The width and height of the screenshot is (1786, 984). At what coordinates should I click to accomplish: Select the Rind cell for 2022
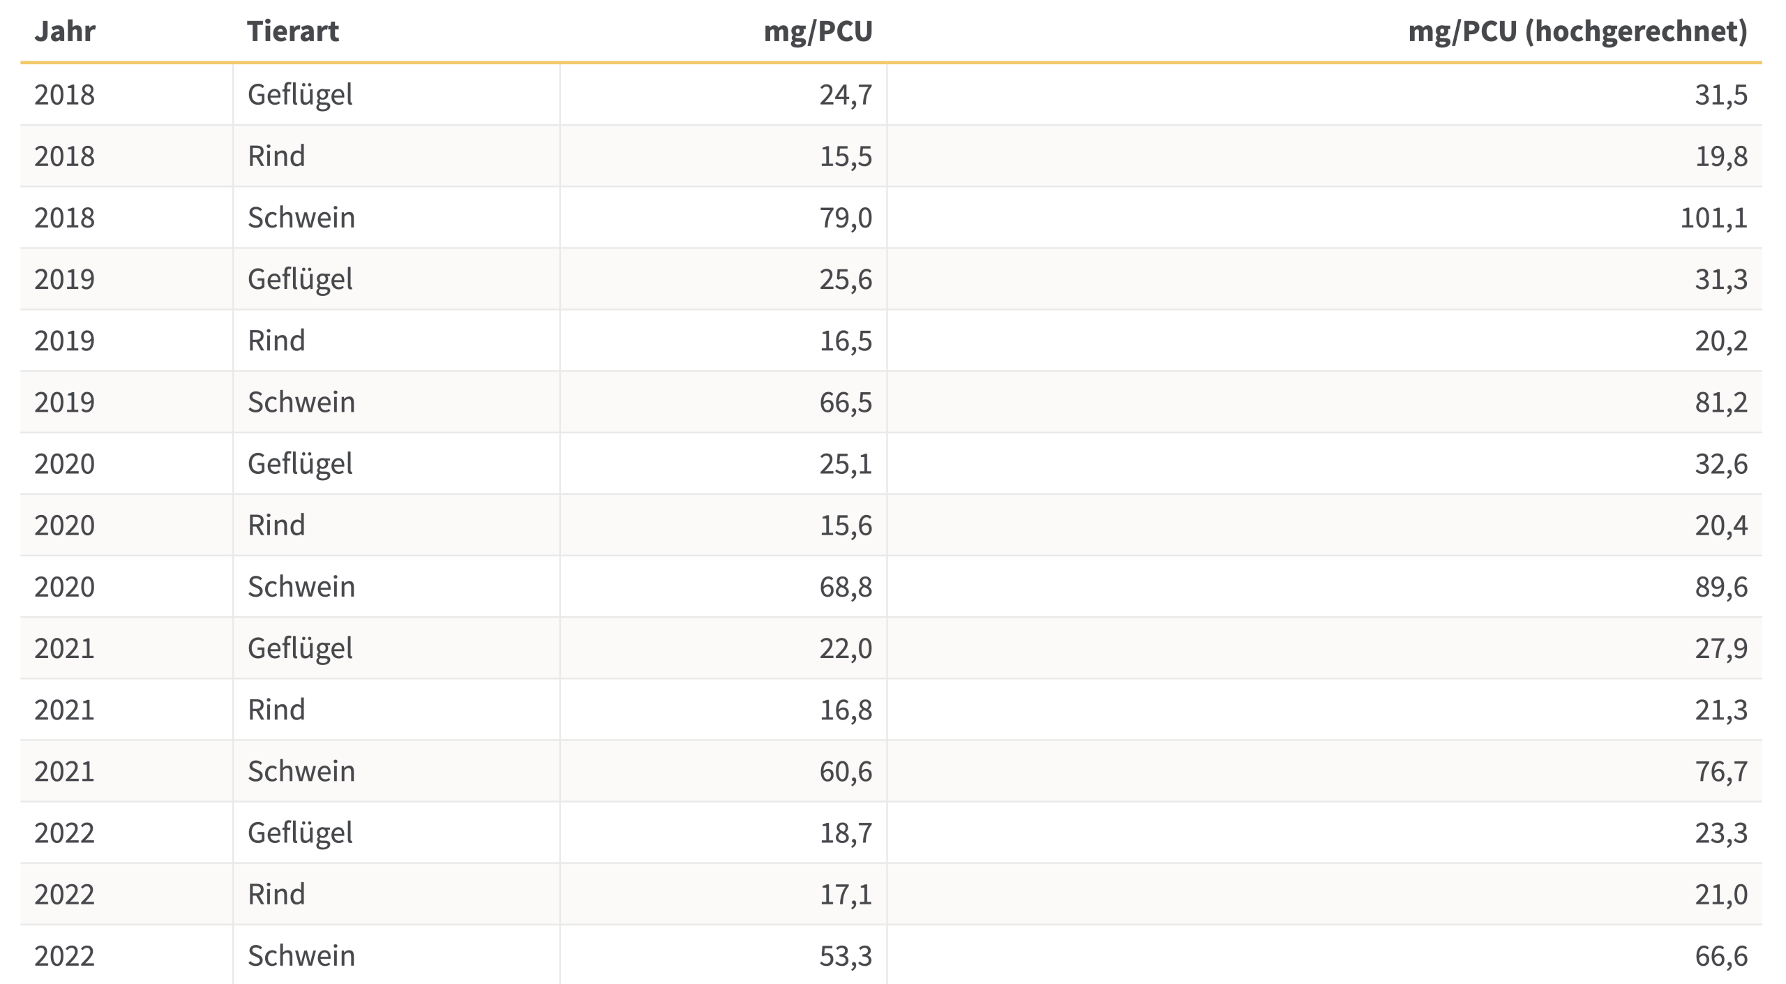click(x=276, y=894)
